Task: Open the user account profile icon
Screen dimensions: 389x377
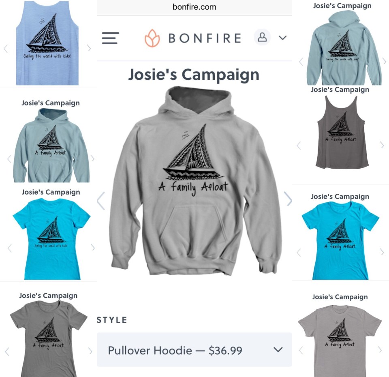Action: (x=262, y=37)
